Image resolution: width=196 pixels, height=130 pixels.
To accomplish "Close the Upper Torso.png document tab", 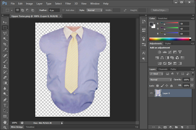I will 60,16.
